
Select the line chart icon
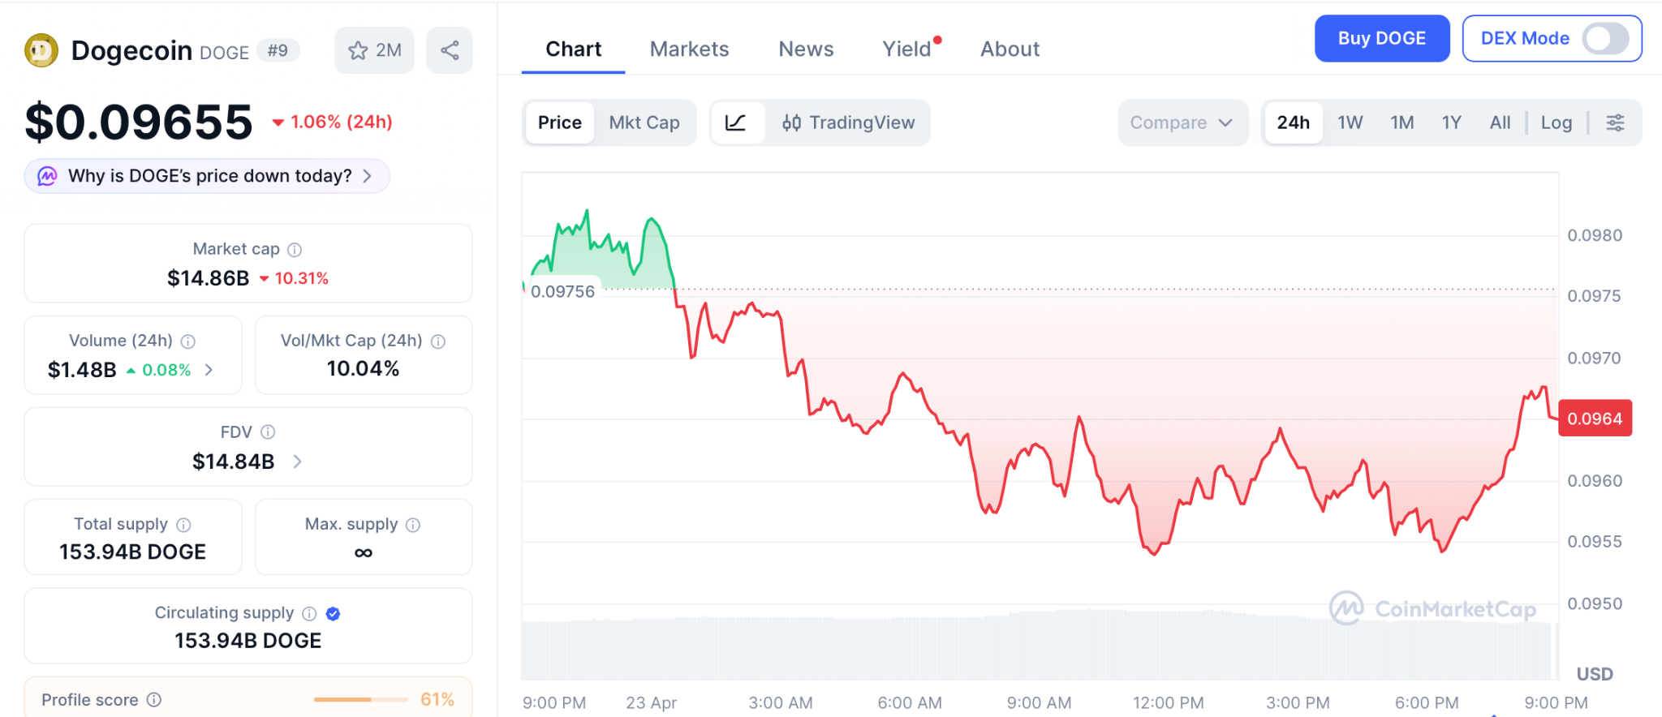736,122
